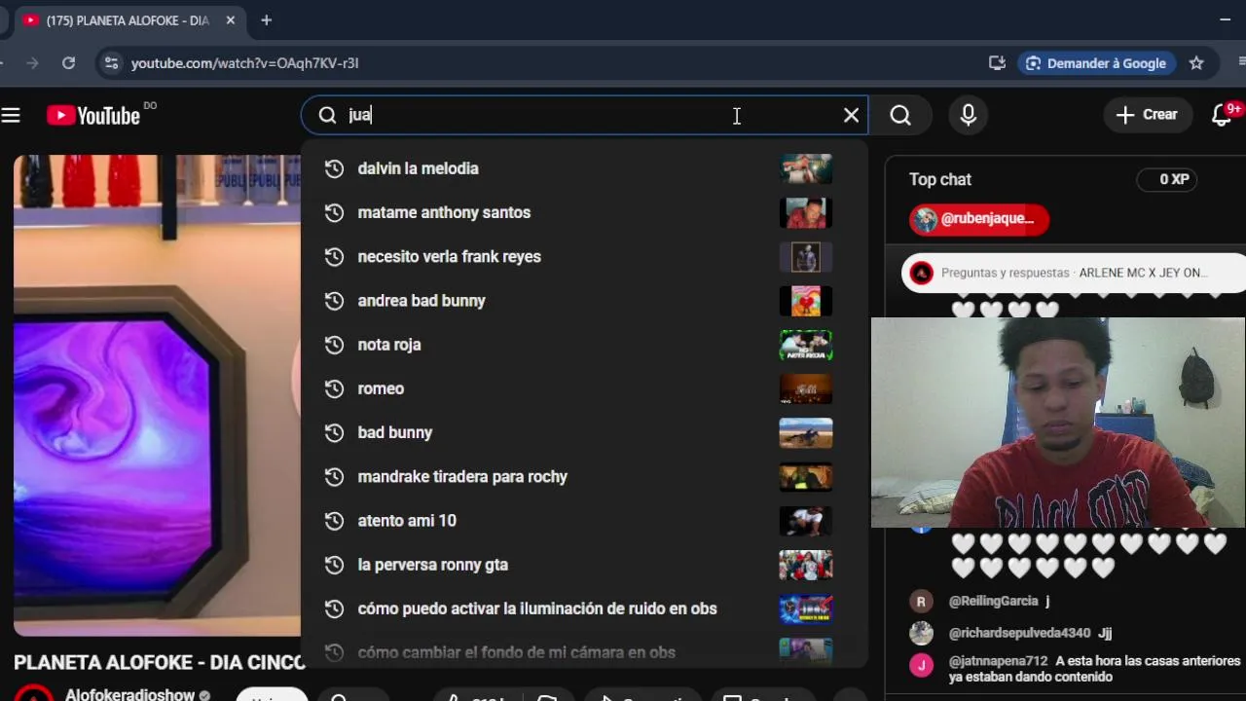Viewport: 1246px width, 701px height.
Task: Click the video title PLANETA ALOFOKE - DIA CINCO
Action: pos(160,662)
